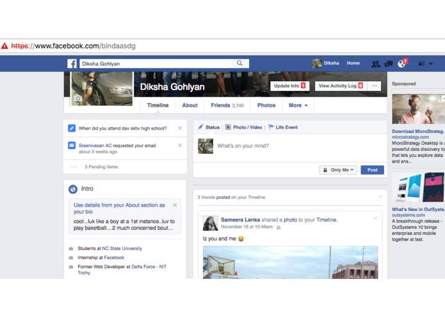Click Use details from your About section

click(119, 209)
